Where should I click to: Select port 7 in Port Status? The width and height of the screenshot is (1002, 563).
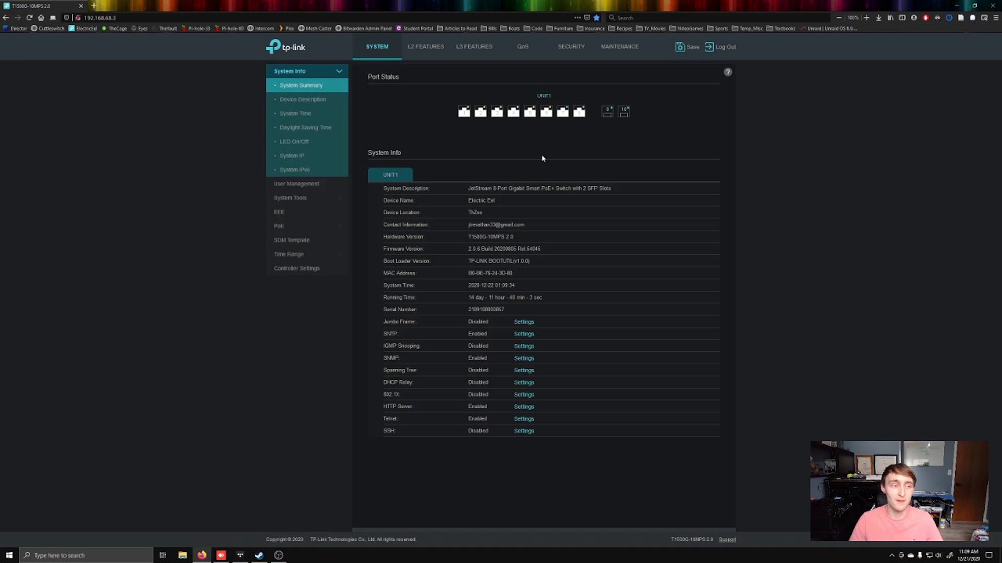(x=563, y=113)
